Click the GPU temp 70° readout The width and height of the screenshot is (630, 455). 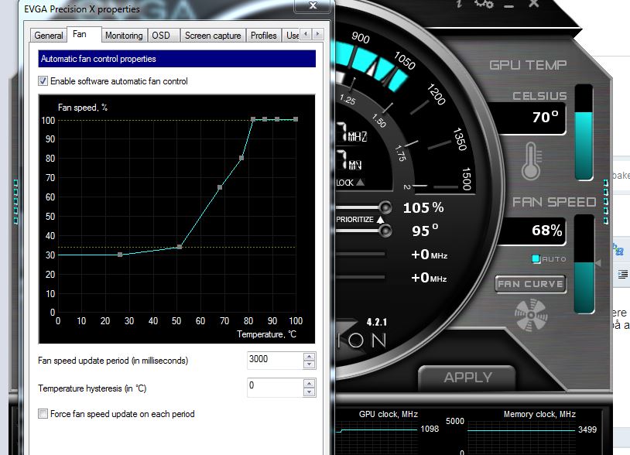click(x=545, y=118)
